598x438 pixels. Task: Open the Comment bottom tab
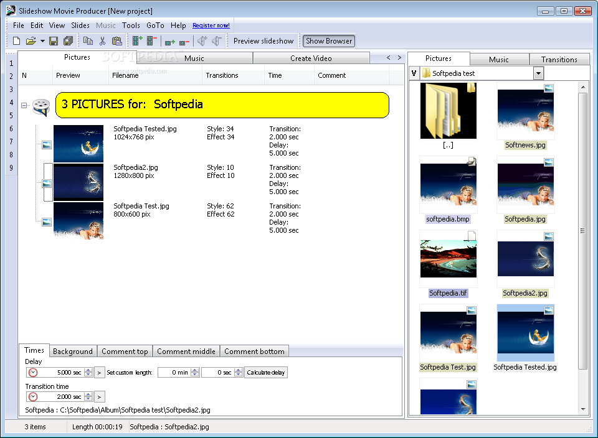click(x=254, y=351)
